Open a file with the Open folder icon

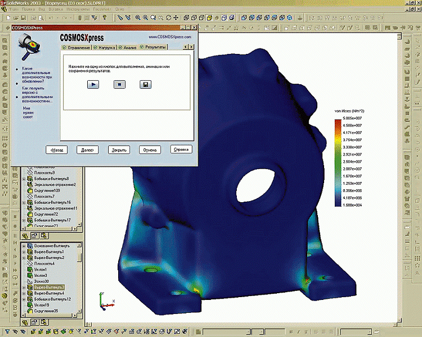click(x=16, y=18)
